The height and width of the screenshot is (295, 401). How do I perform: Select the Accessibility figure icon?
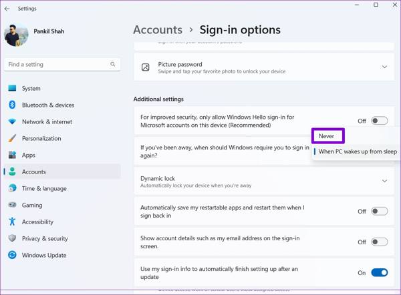pyautogui.click(x=12, y=222)
